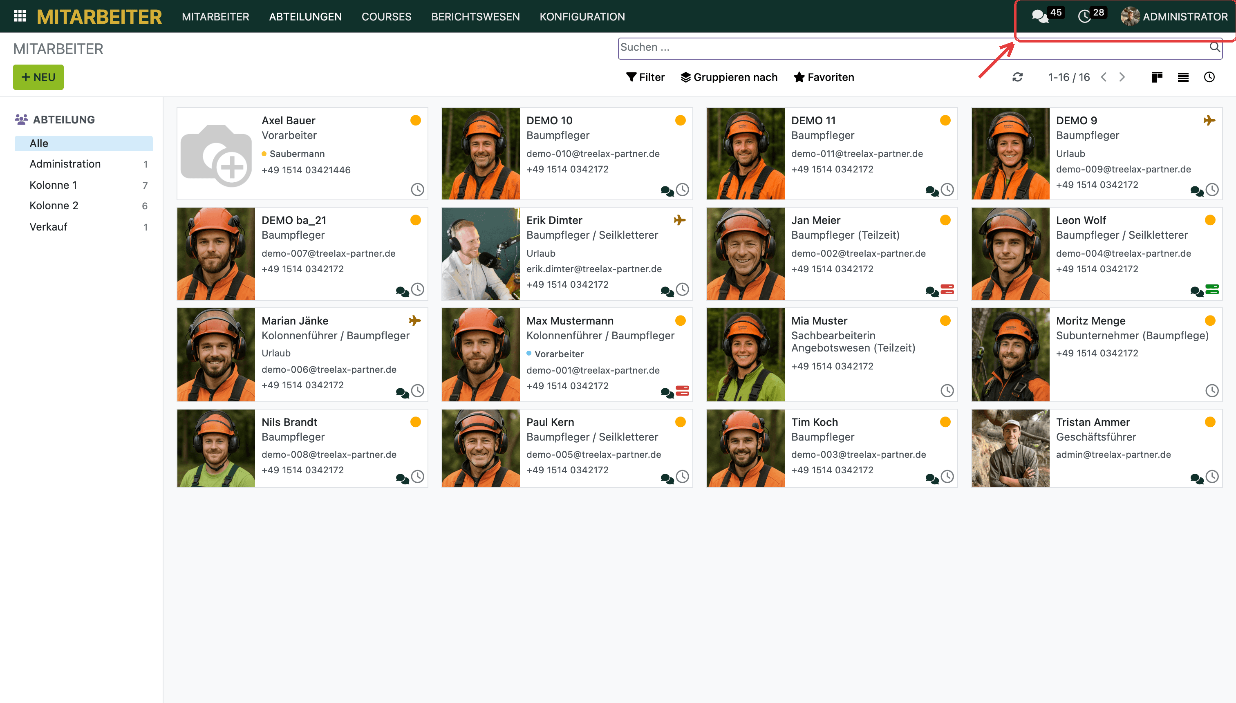Click the refresh icon next to the pager

coord(1017,77)
